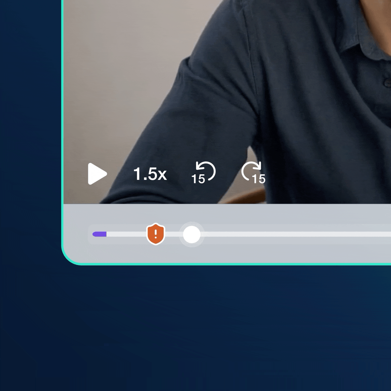Jump to the orange shield alert marker

click(x=156, y=234)
